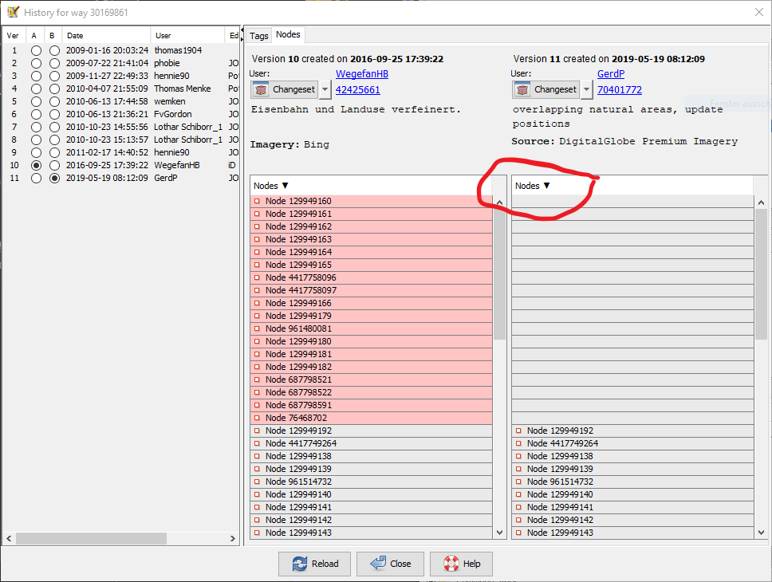Click the node icon beside Node 4417749264 on the right
The width and height of the screenshot is (772, 582).
click(x=518, y=443)
